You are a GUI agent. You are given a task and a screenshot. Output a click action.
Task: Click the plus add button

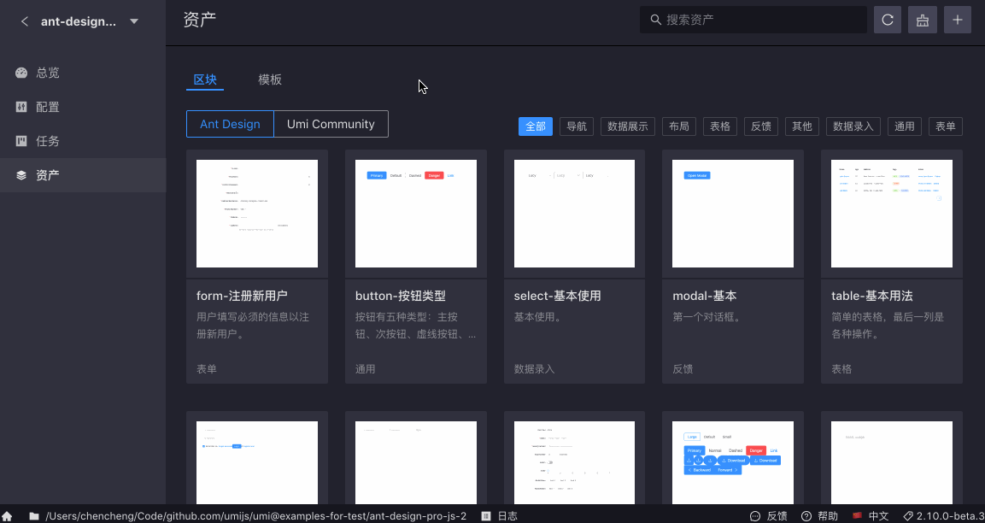pyautogui.click(x=958, y=20)
